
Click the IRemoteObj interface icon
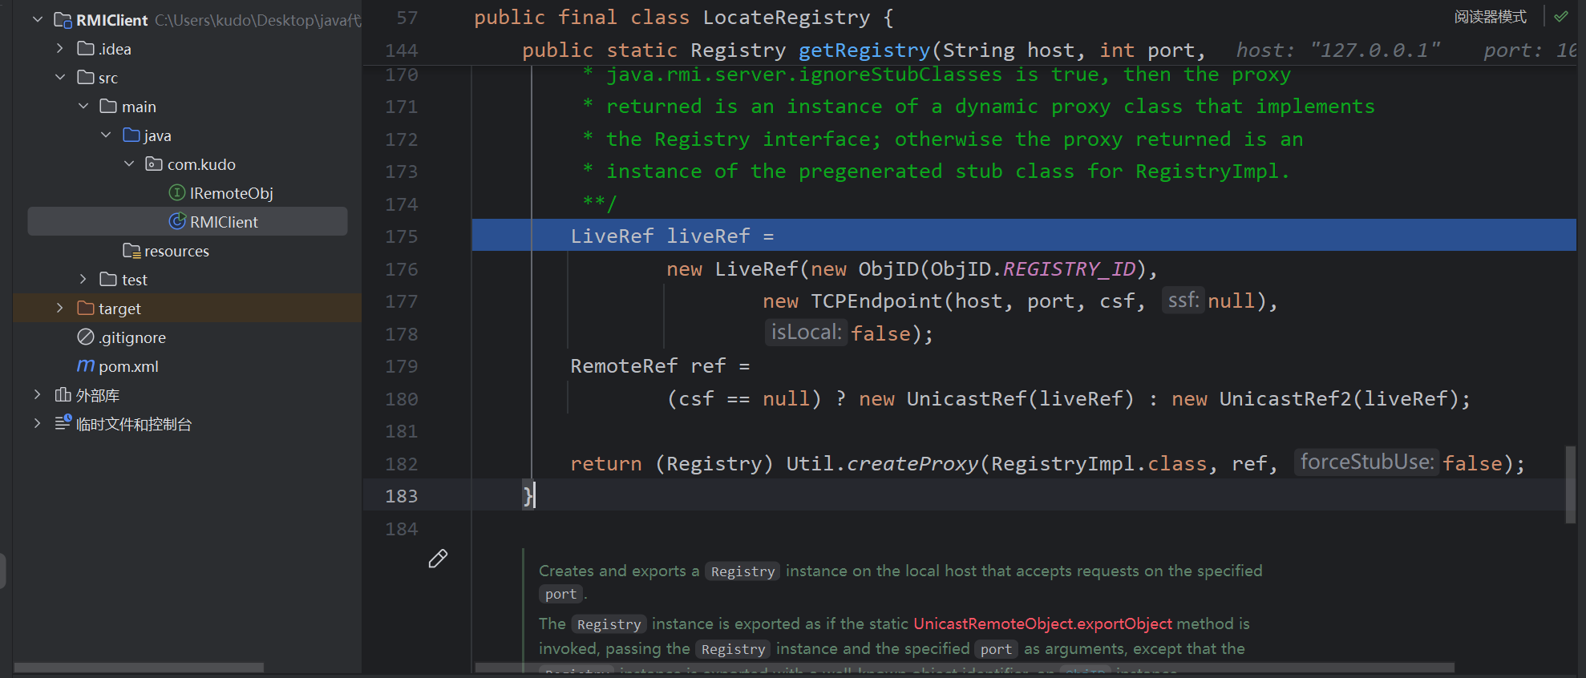tap(177, 193)
